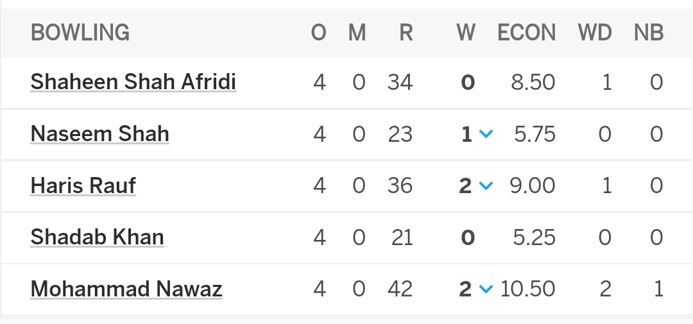Click the O overs column header
The height and width of the screenshot is (324, 693).
coord(319,33)
